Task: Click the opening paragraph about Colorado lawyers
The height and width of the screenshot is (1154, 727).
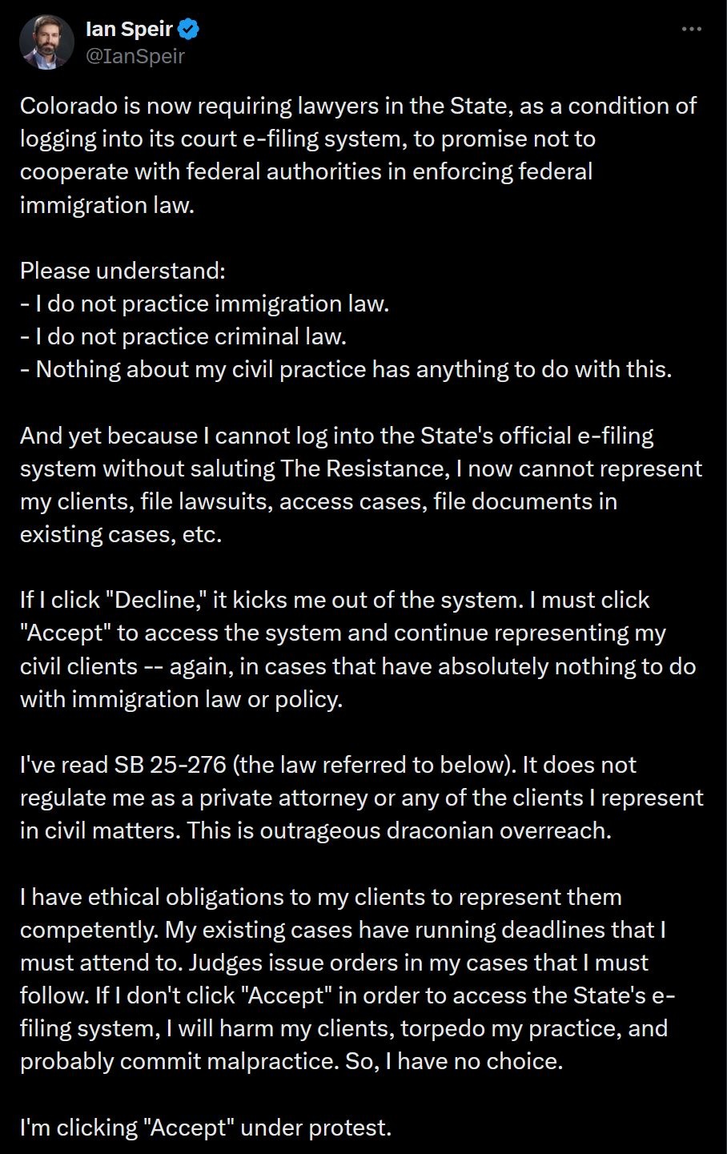Action: point(357,155)
